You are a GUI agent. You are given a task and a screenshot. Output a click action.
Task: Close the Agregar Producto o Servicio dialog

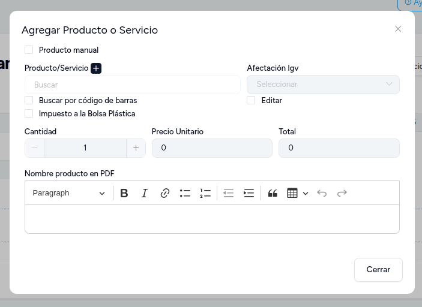(x=398, y=29)
